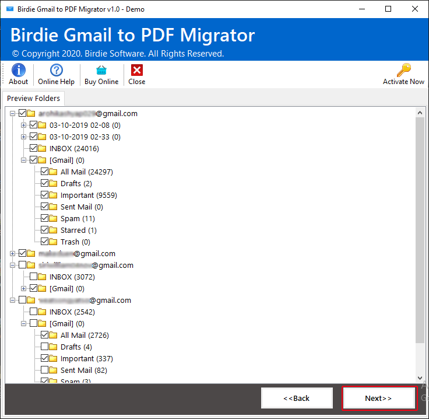Collapse the first [Gmail] (0) folder
Viewport: 429px width, 419px height.
[23, 160]
